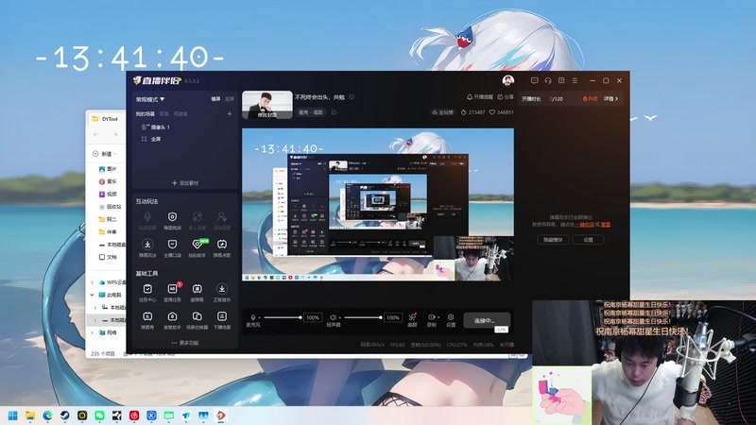Open Steam from taskbar
The height and width of the screenshot is (425, 756).
pyautogui.click(x=64, y=416)
